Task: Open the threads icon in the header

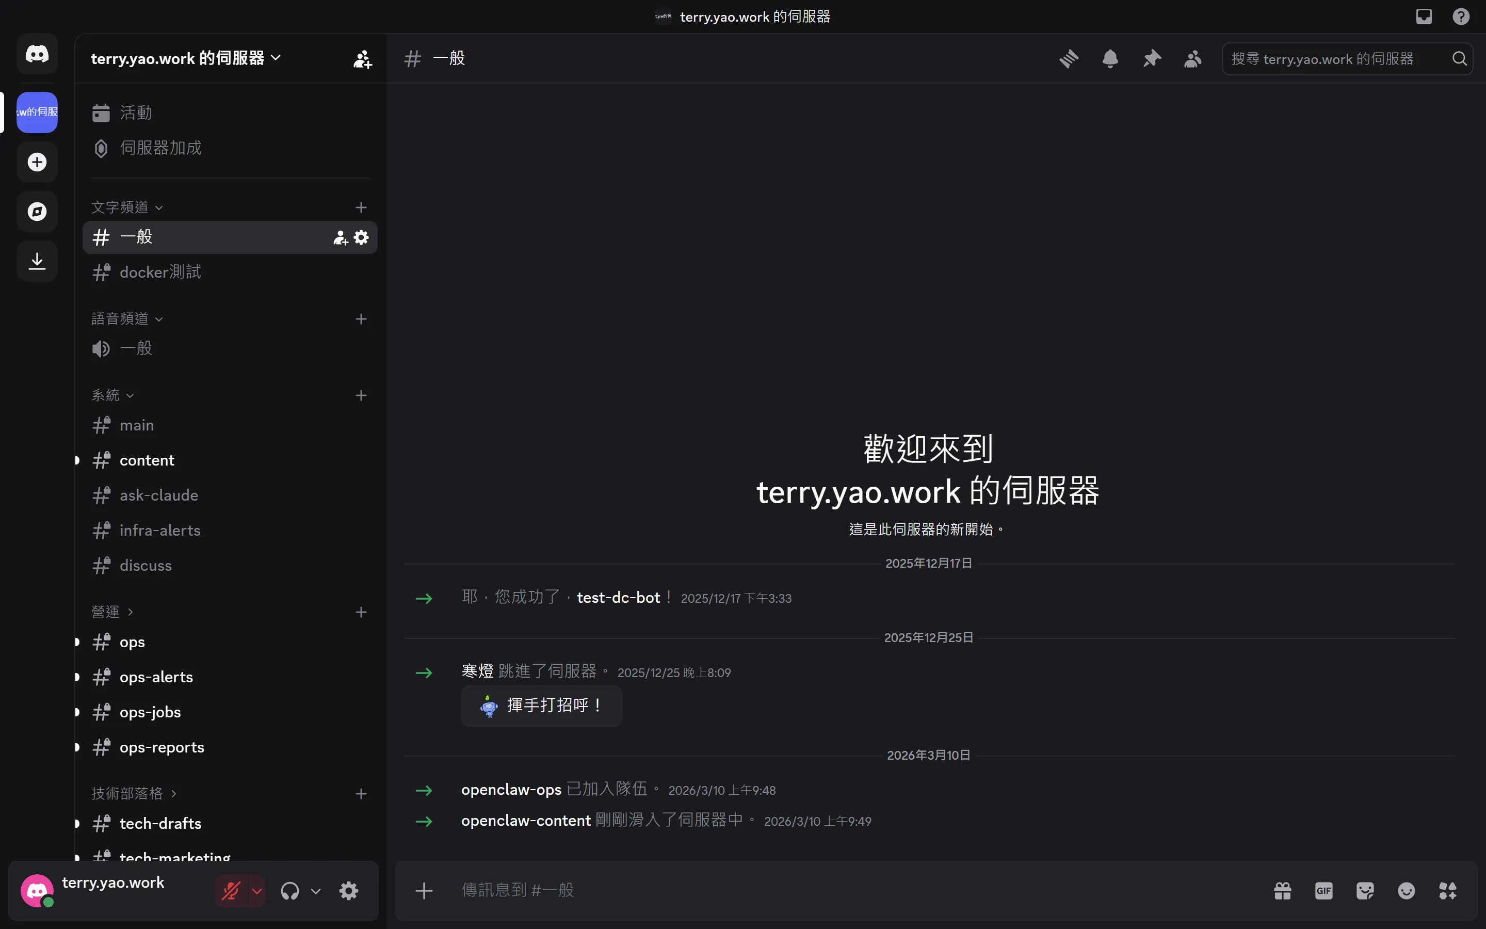Action: tap(1069, 59)
